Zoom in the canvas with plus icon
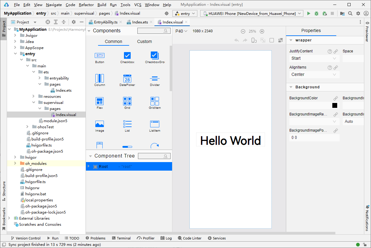Image resolution: width=371 pixels, height=248 pixels. 262,31
